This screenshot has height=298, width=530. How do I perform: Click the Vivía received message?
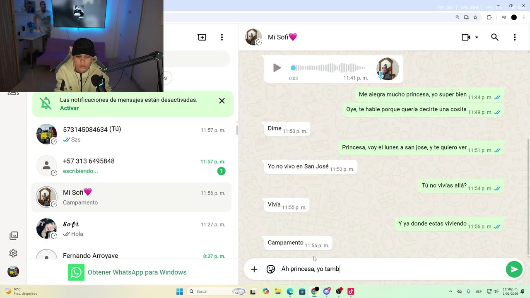(x=287, y=205)
